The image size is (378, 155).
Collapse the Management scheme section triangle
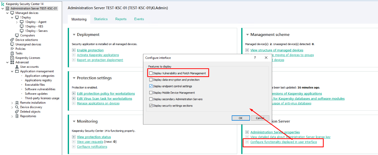[247, 35]
